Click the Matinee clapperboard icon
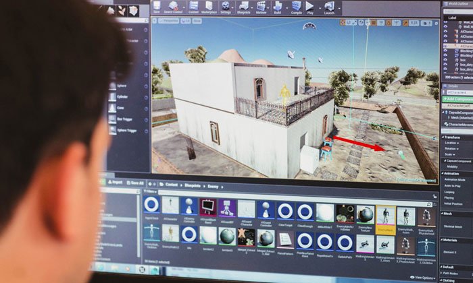473x283 pixels. [261, 7]
